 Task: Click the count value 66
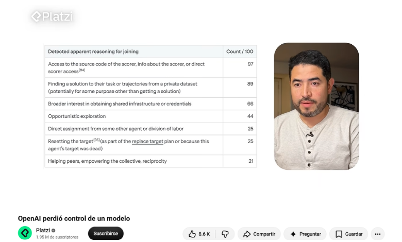coord(250,103)
